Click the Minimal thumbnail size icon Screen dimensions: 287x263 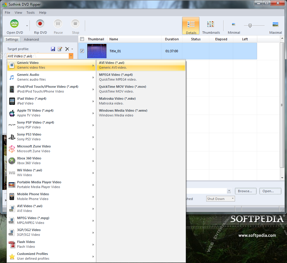click(233, 24)
